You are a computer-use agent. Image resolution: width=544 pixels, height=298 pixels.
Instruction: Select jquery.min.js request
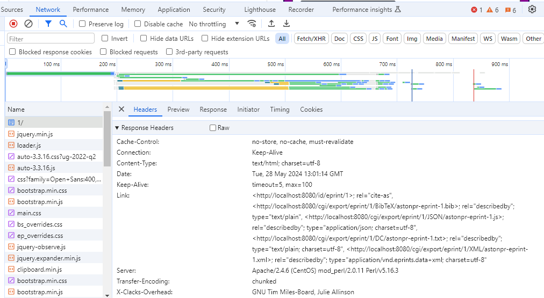click(54, 134)
